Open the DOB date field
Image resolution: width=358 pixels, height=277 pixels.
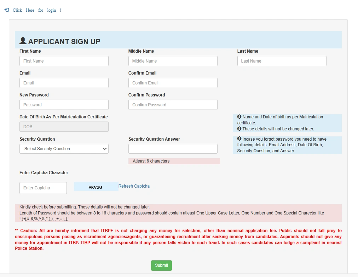(64, 127)
